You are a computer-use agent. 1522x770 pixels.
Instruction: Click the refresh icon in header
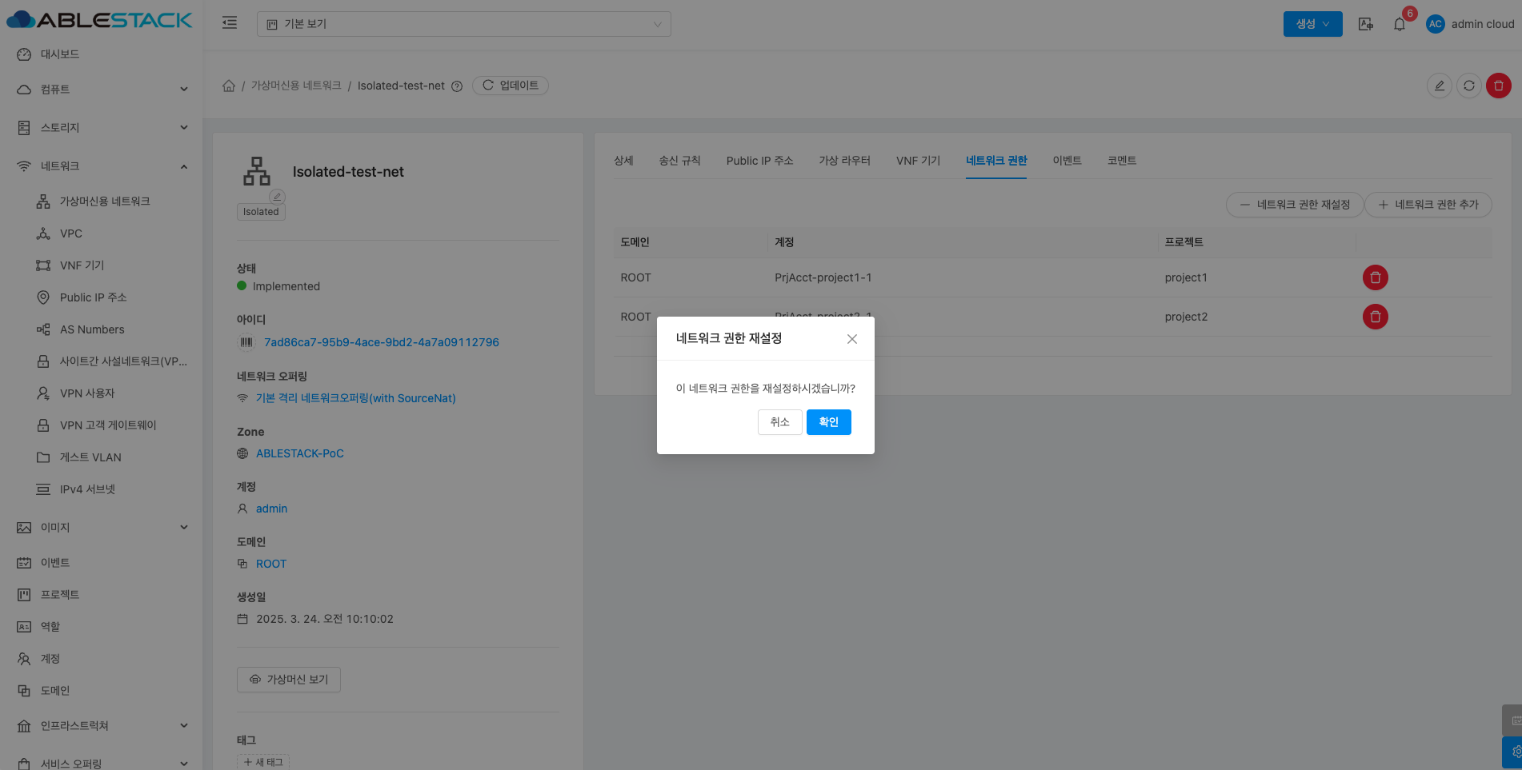point(1468,86)
